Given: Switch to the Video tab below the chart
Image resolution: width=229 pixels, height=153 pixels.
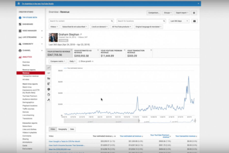Looking at the screenshot, I should coord(53,129).
